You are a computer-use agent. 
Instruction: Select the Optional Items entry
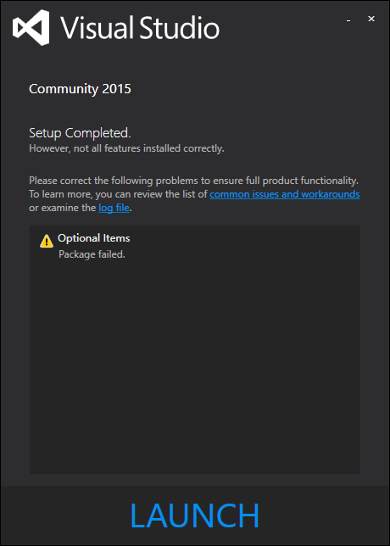point(93,238)
